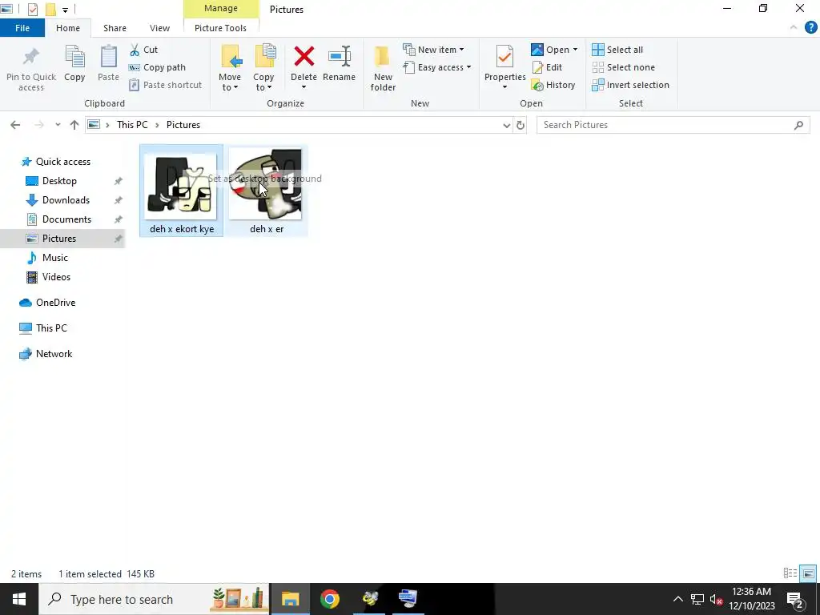Switch to the View ribbon tab
The width and height of the screenshot is (820, 615).
coord(159,28)
